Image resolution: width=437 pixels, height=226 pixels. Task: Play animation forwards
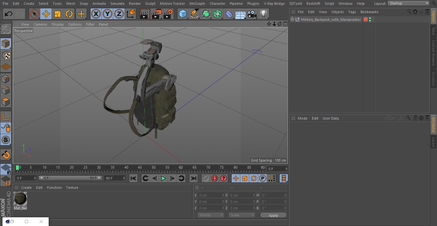pos(163,178)
